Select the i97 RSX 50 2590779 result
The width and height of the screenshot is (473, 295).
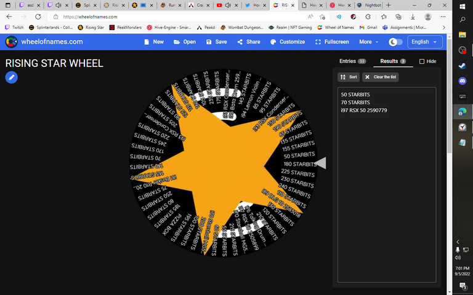pyautogui.click(x=364, y=110)
